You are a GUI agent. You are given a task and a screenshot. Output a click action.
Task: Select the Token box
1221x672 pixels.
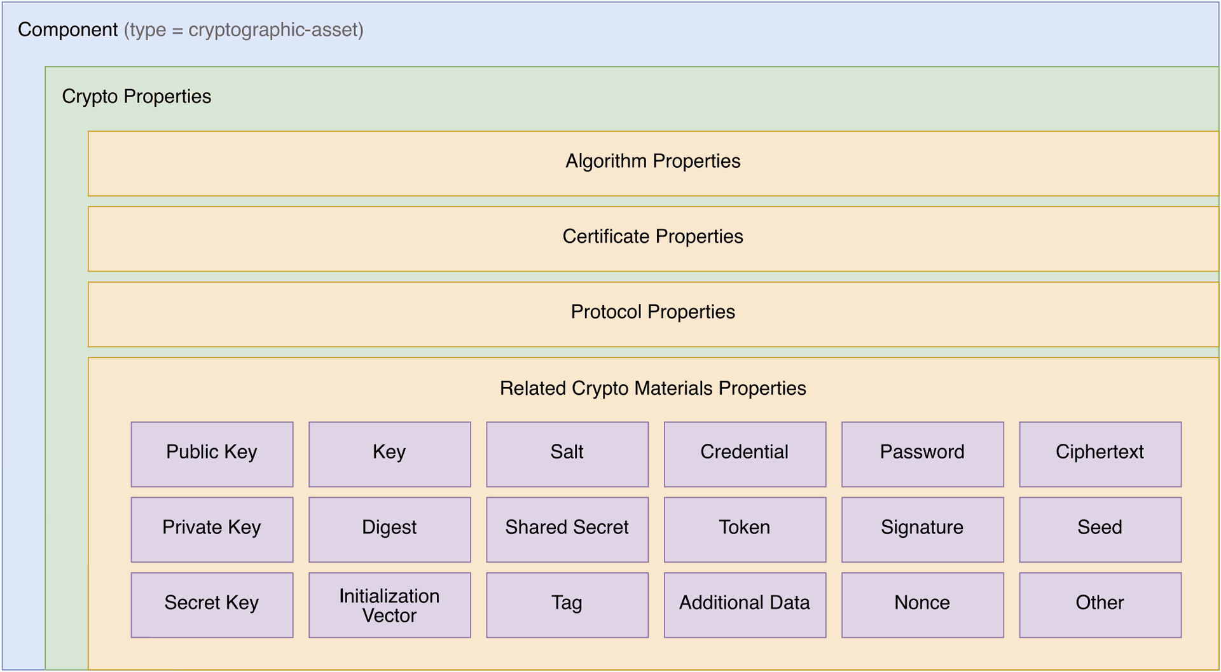pyautogui.click(x=745, y=528)
